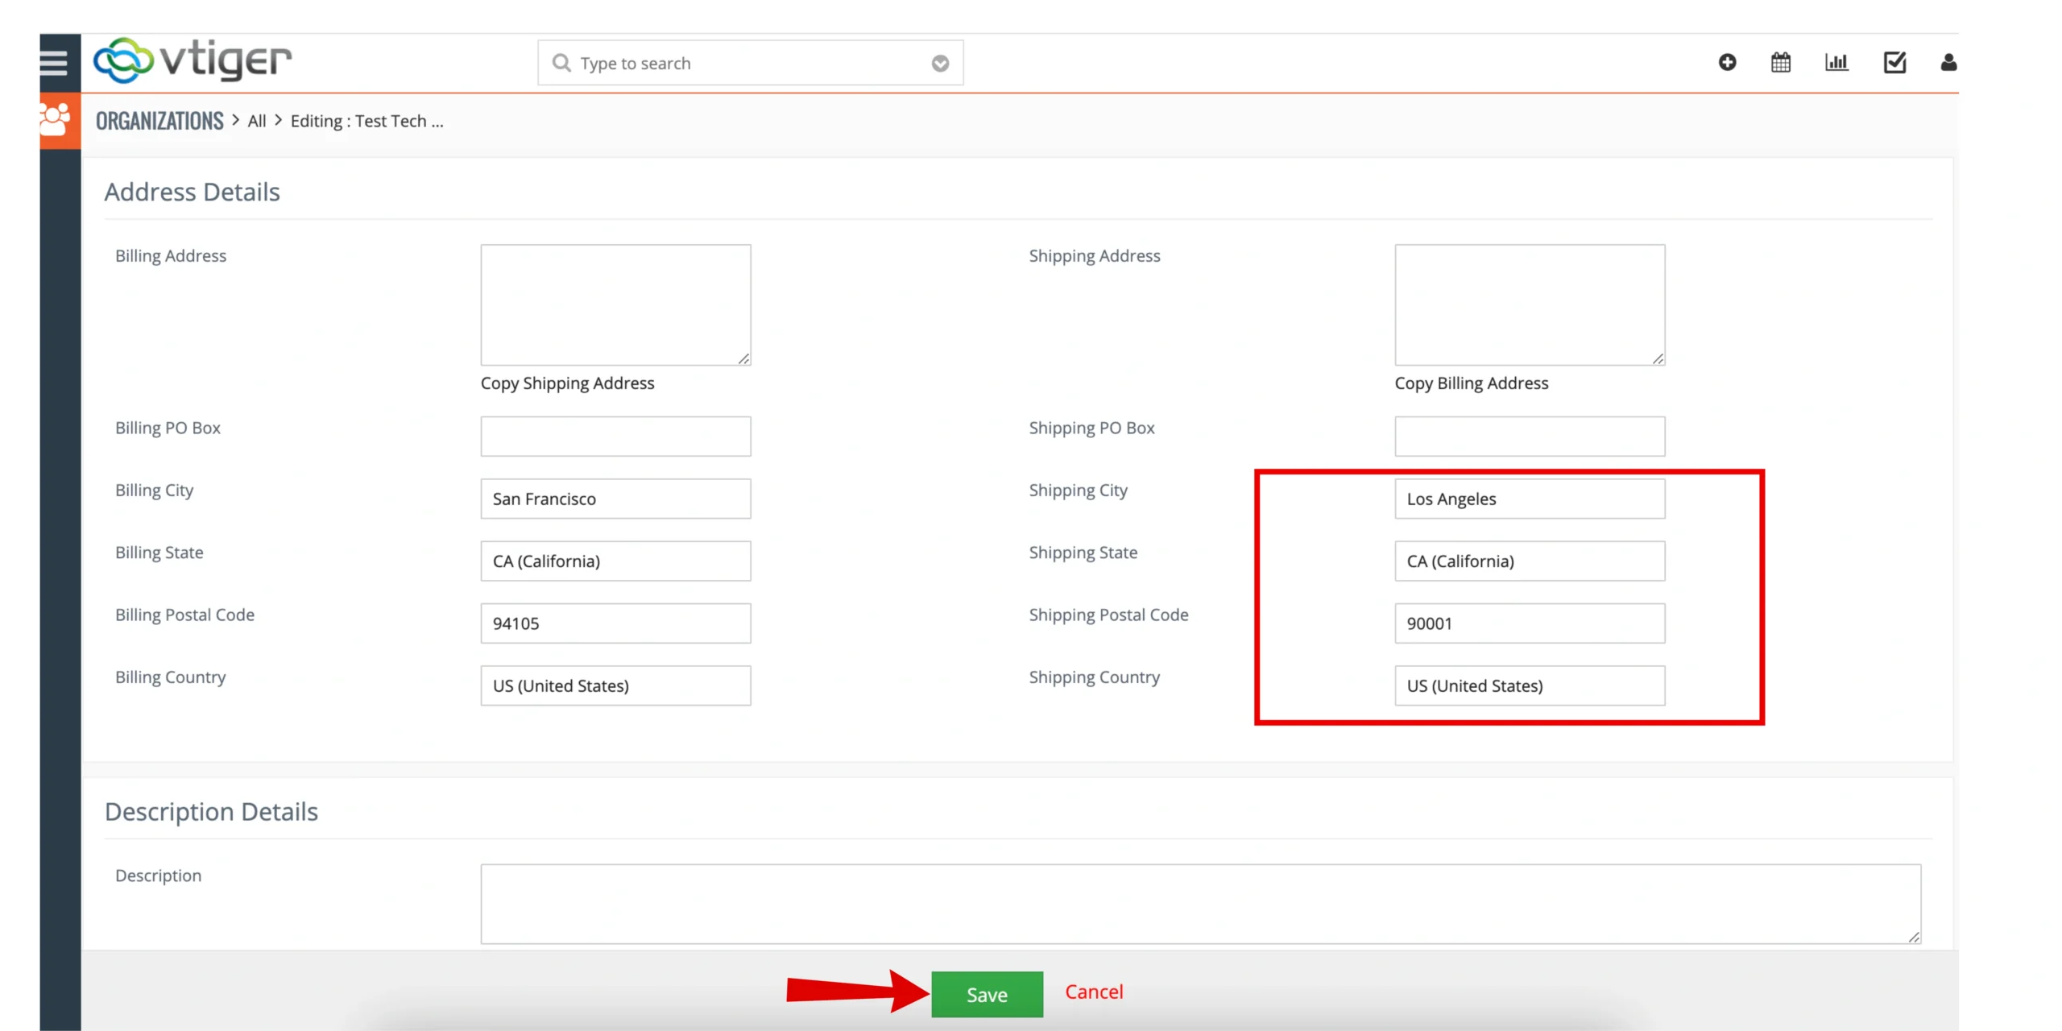Open the user profile icon
The image size is (2062, 1031).
1948,62
